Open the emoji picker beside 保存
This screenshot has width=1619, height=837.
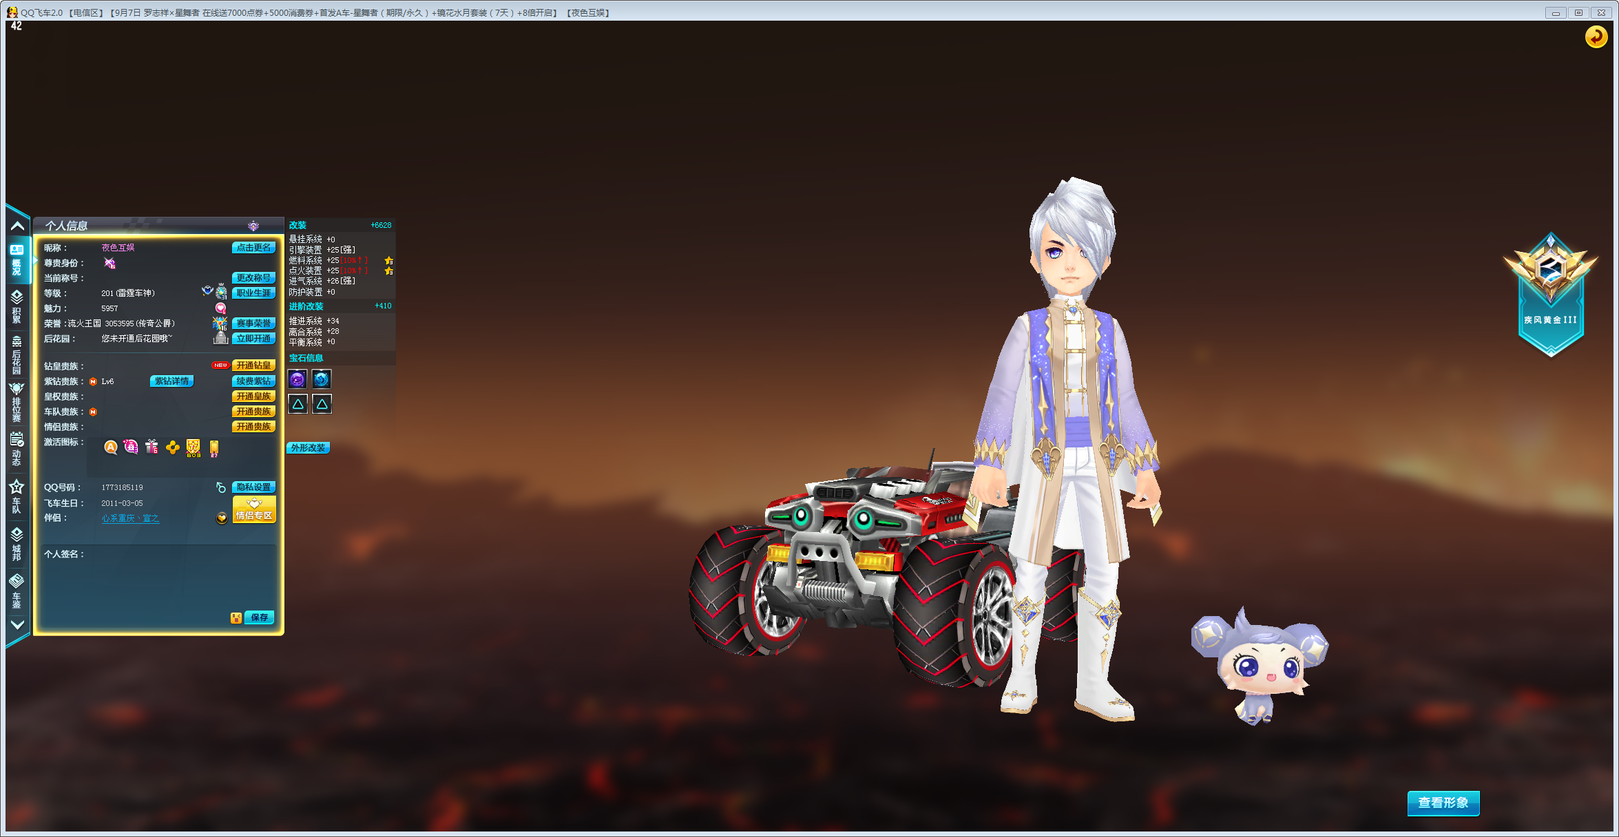pyautogui.click(x=236, y=617)
